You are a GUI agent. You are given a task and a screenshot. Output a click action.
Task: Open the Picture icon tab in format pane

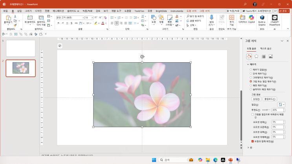tap(271, 56)
